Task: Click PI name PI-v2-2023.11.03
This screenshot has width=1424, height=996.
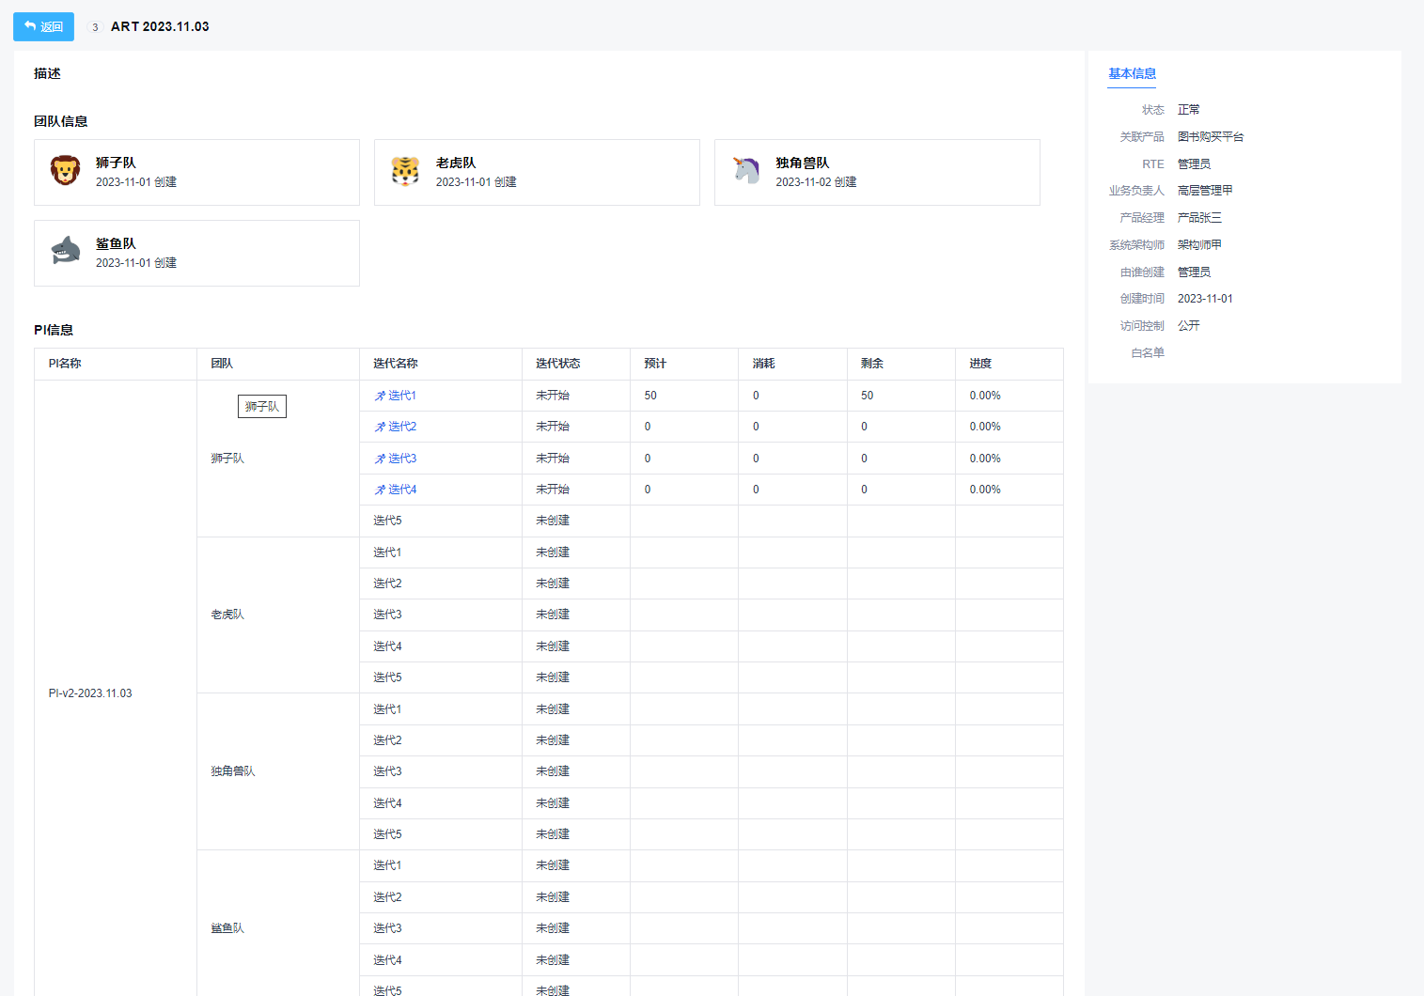Action: point(90,693)
